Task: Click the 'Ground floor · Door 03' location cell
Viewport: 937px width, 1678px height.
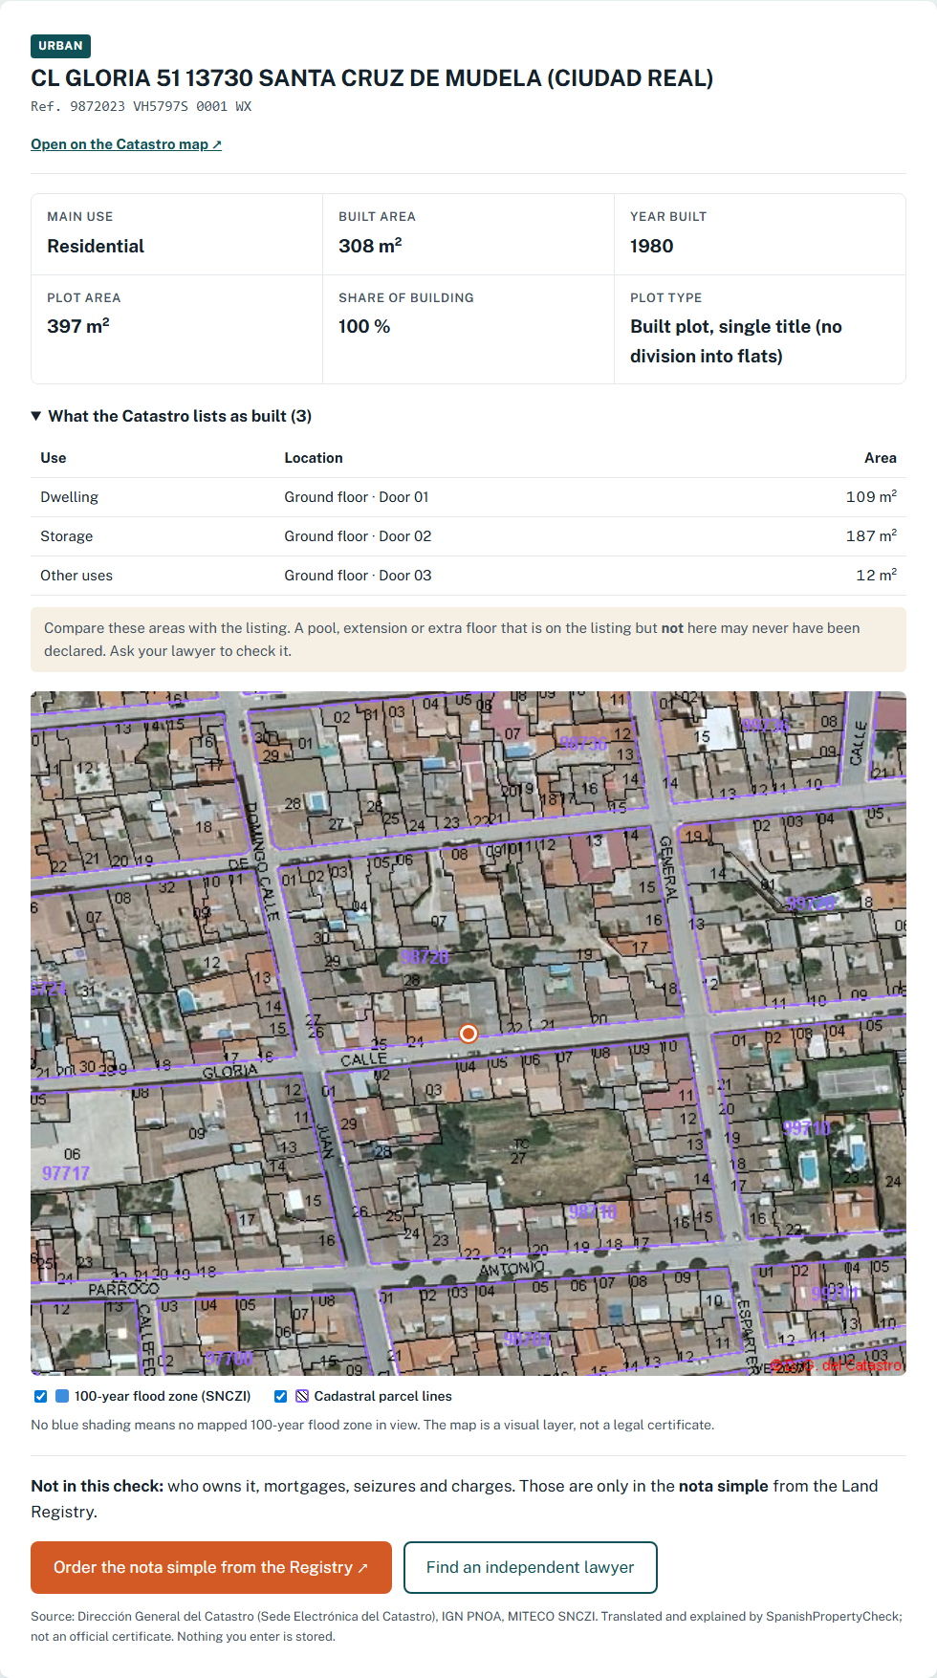Action: pos(358,576)
